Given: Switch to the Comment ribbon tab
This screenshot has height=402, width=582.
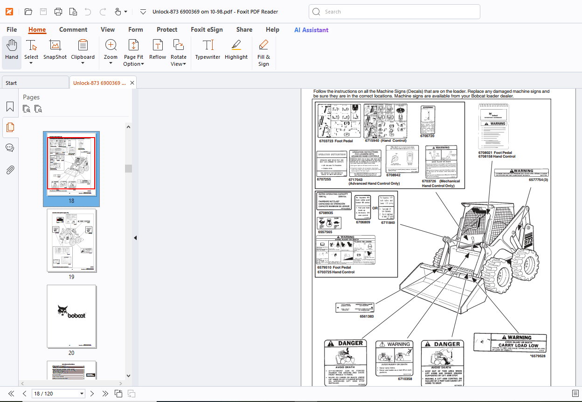Looking at the screenshot, I should point(73,29).
